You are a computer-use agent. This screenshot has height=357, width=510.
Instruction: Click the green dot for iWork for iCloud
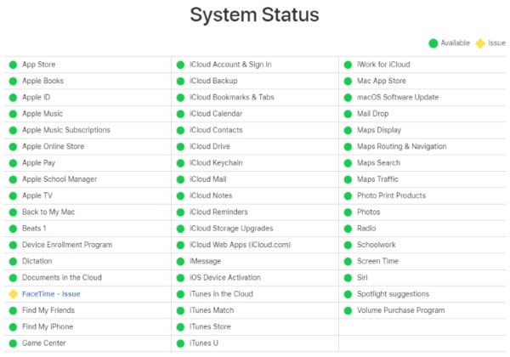click(x=348, y=65)
